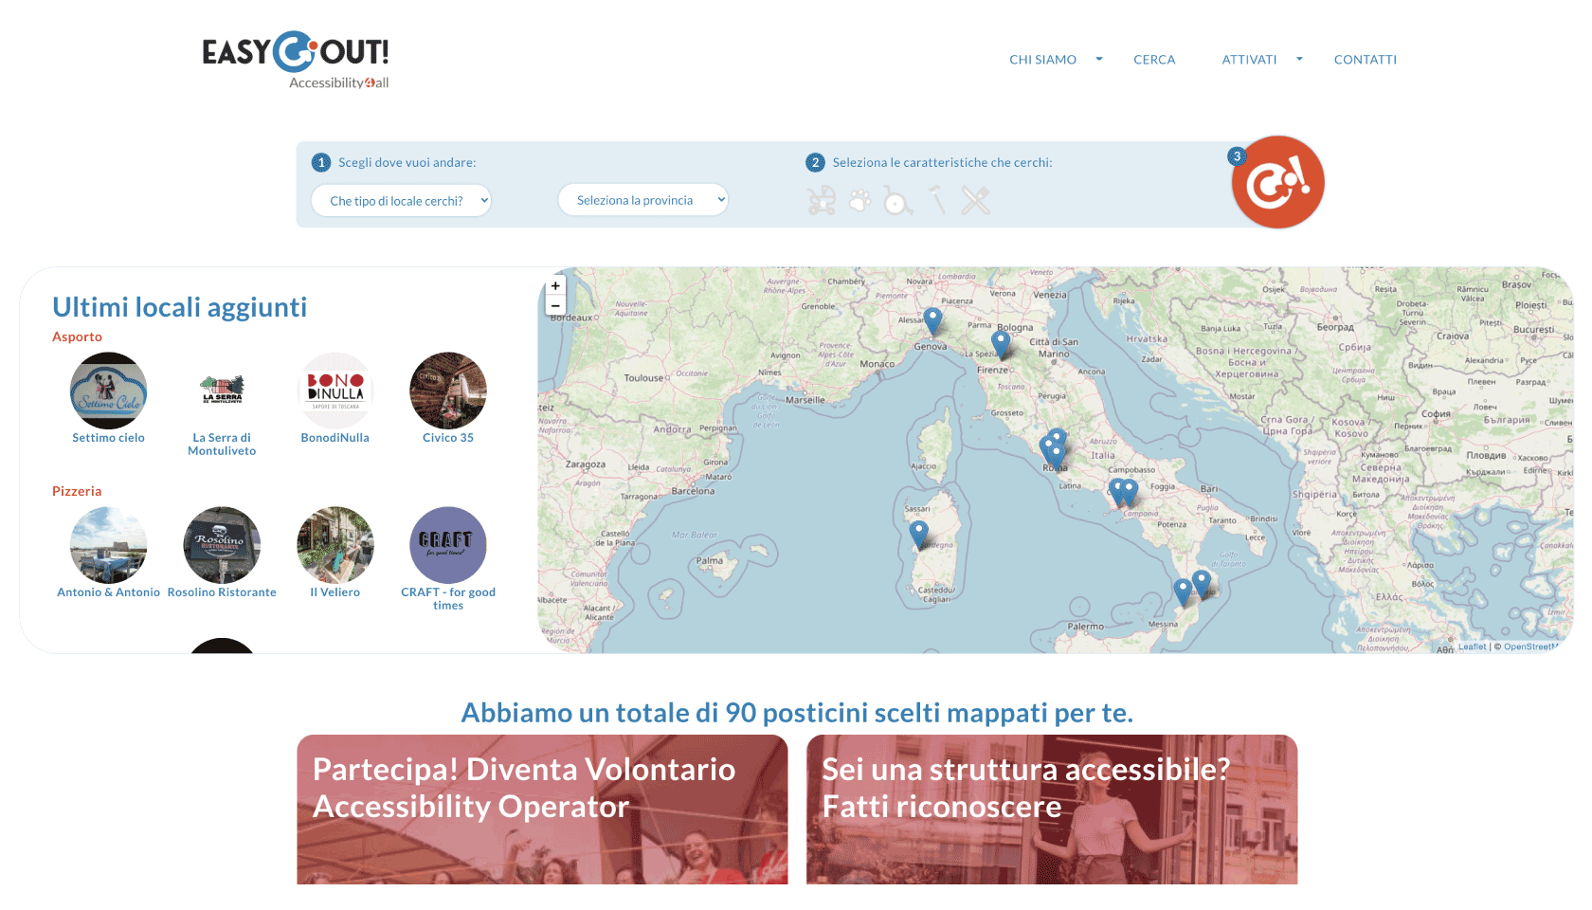Viewport: 1592px width, 910px height.
Task: Open the 'Che tipo di locale cerchi?' dropdown
Action: click(401, 201)
